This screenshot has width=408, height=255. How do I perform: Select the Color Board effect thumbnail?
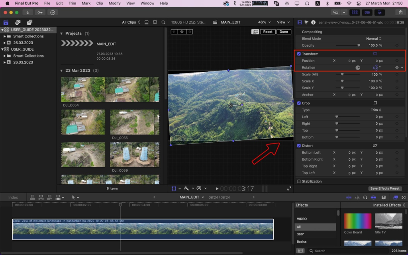pyautogui.click(x=357, y=221)
